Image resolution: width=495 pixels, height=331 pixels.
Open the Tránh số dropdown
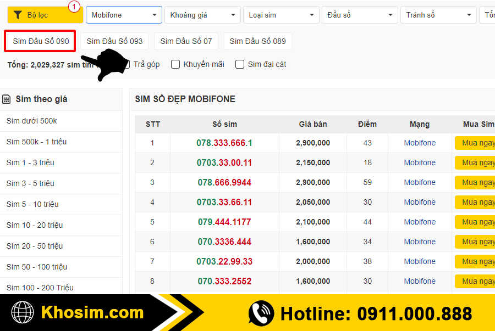pos(438,15)
